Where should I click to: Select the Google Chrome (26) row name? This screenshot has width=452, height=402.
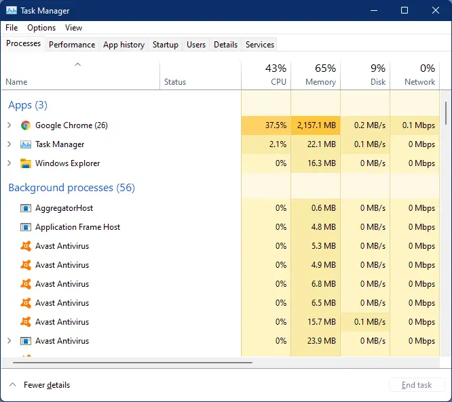point(71,125)
